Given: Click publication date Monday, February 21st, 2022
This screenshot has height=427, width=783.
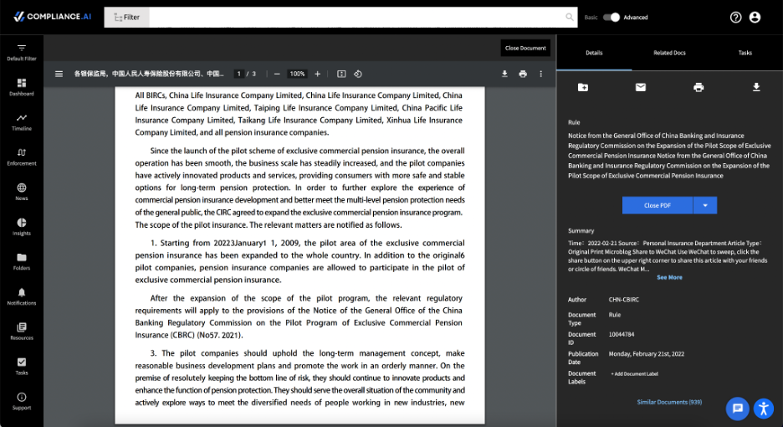Looking at the screenshot, I should coord(646,354).
